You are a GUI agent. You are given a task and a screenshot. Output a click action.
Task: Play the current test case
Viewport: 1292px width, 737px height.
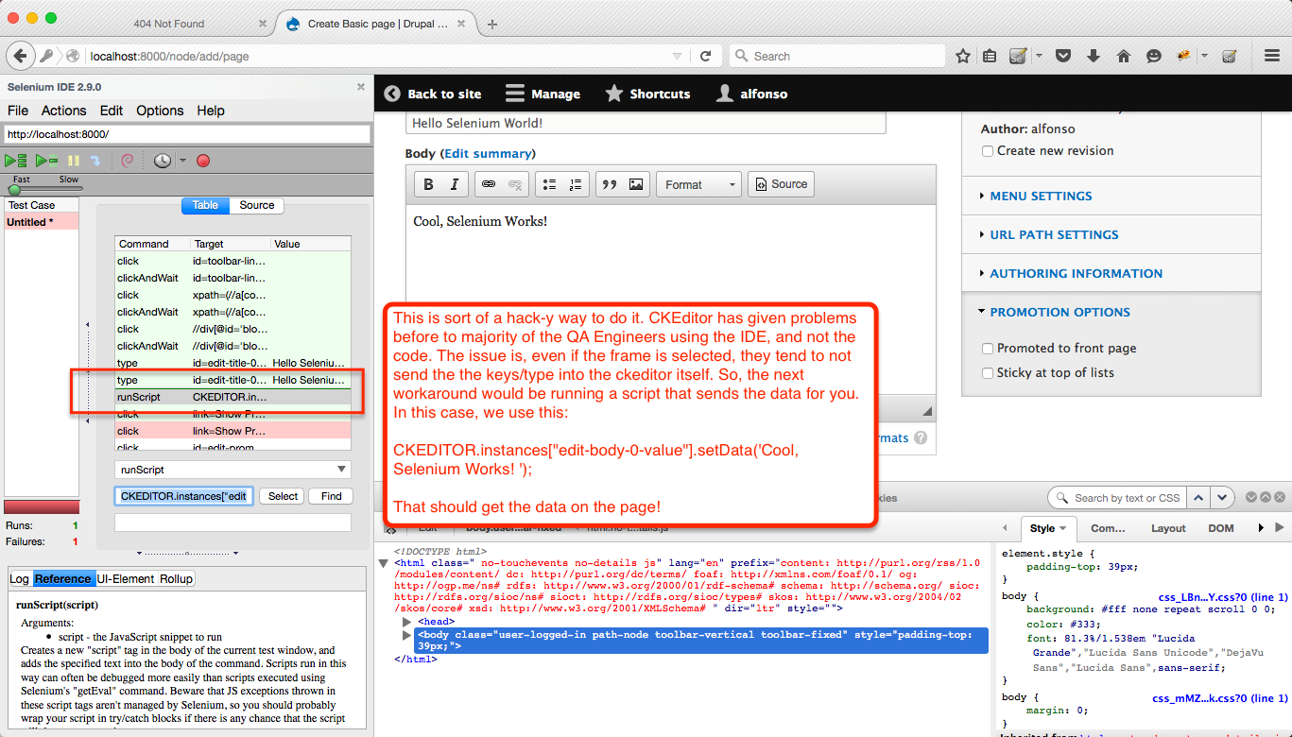pos(46,162)
